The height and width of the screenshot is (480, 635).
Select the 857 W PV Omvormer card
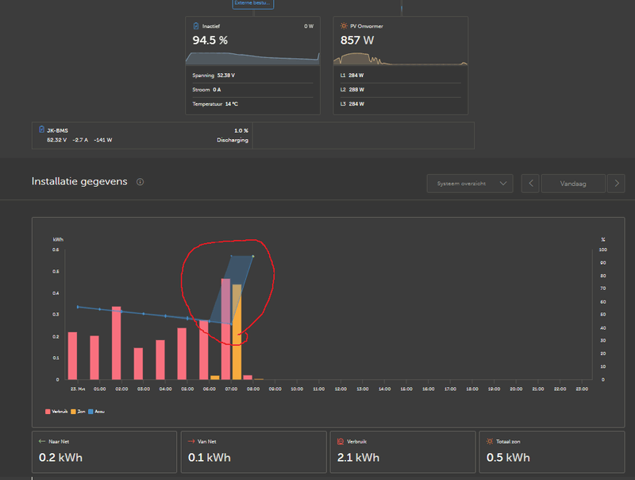click(x=401, y=66)
